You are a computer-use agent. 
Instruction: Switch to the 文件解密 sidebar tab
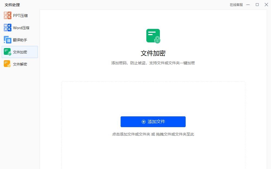click(20, 64)
